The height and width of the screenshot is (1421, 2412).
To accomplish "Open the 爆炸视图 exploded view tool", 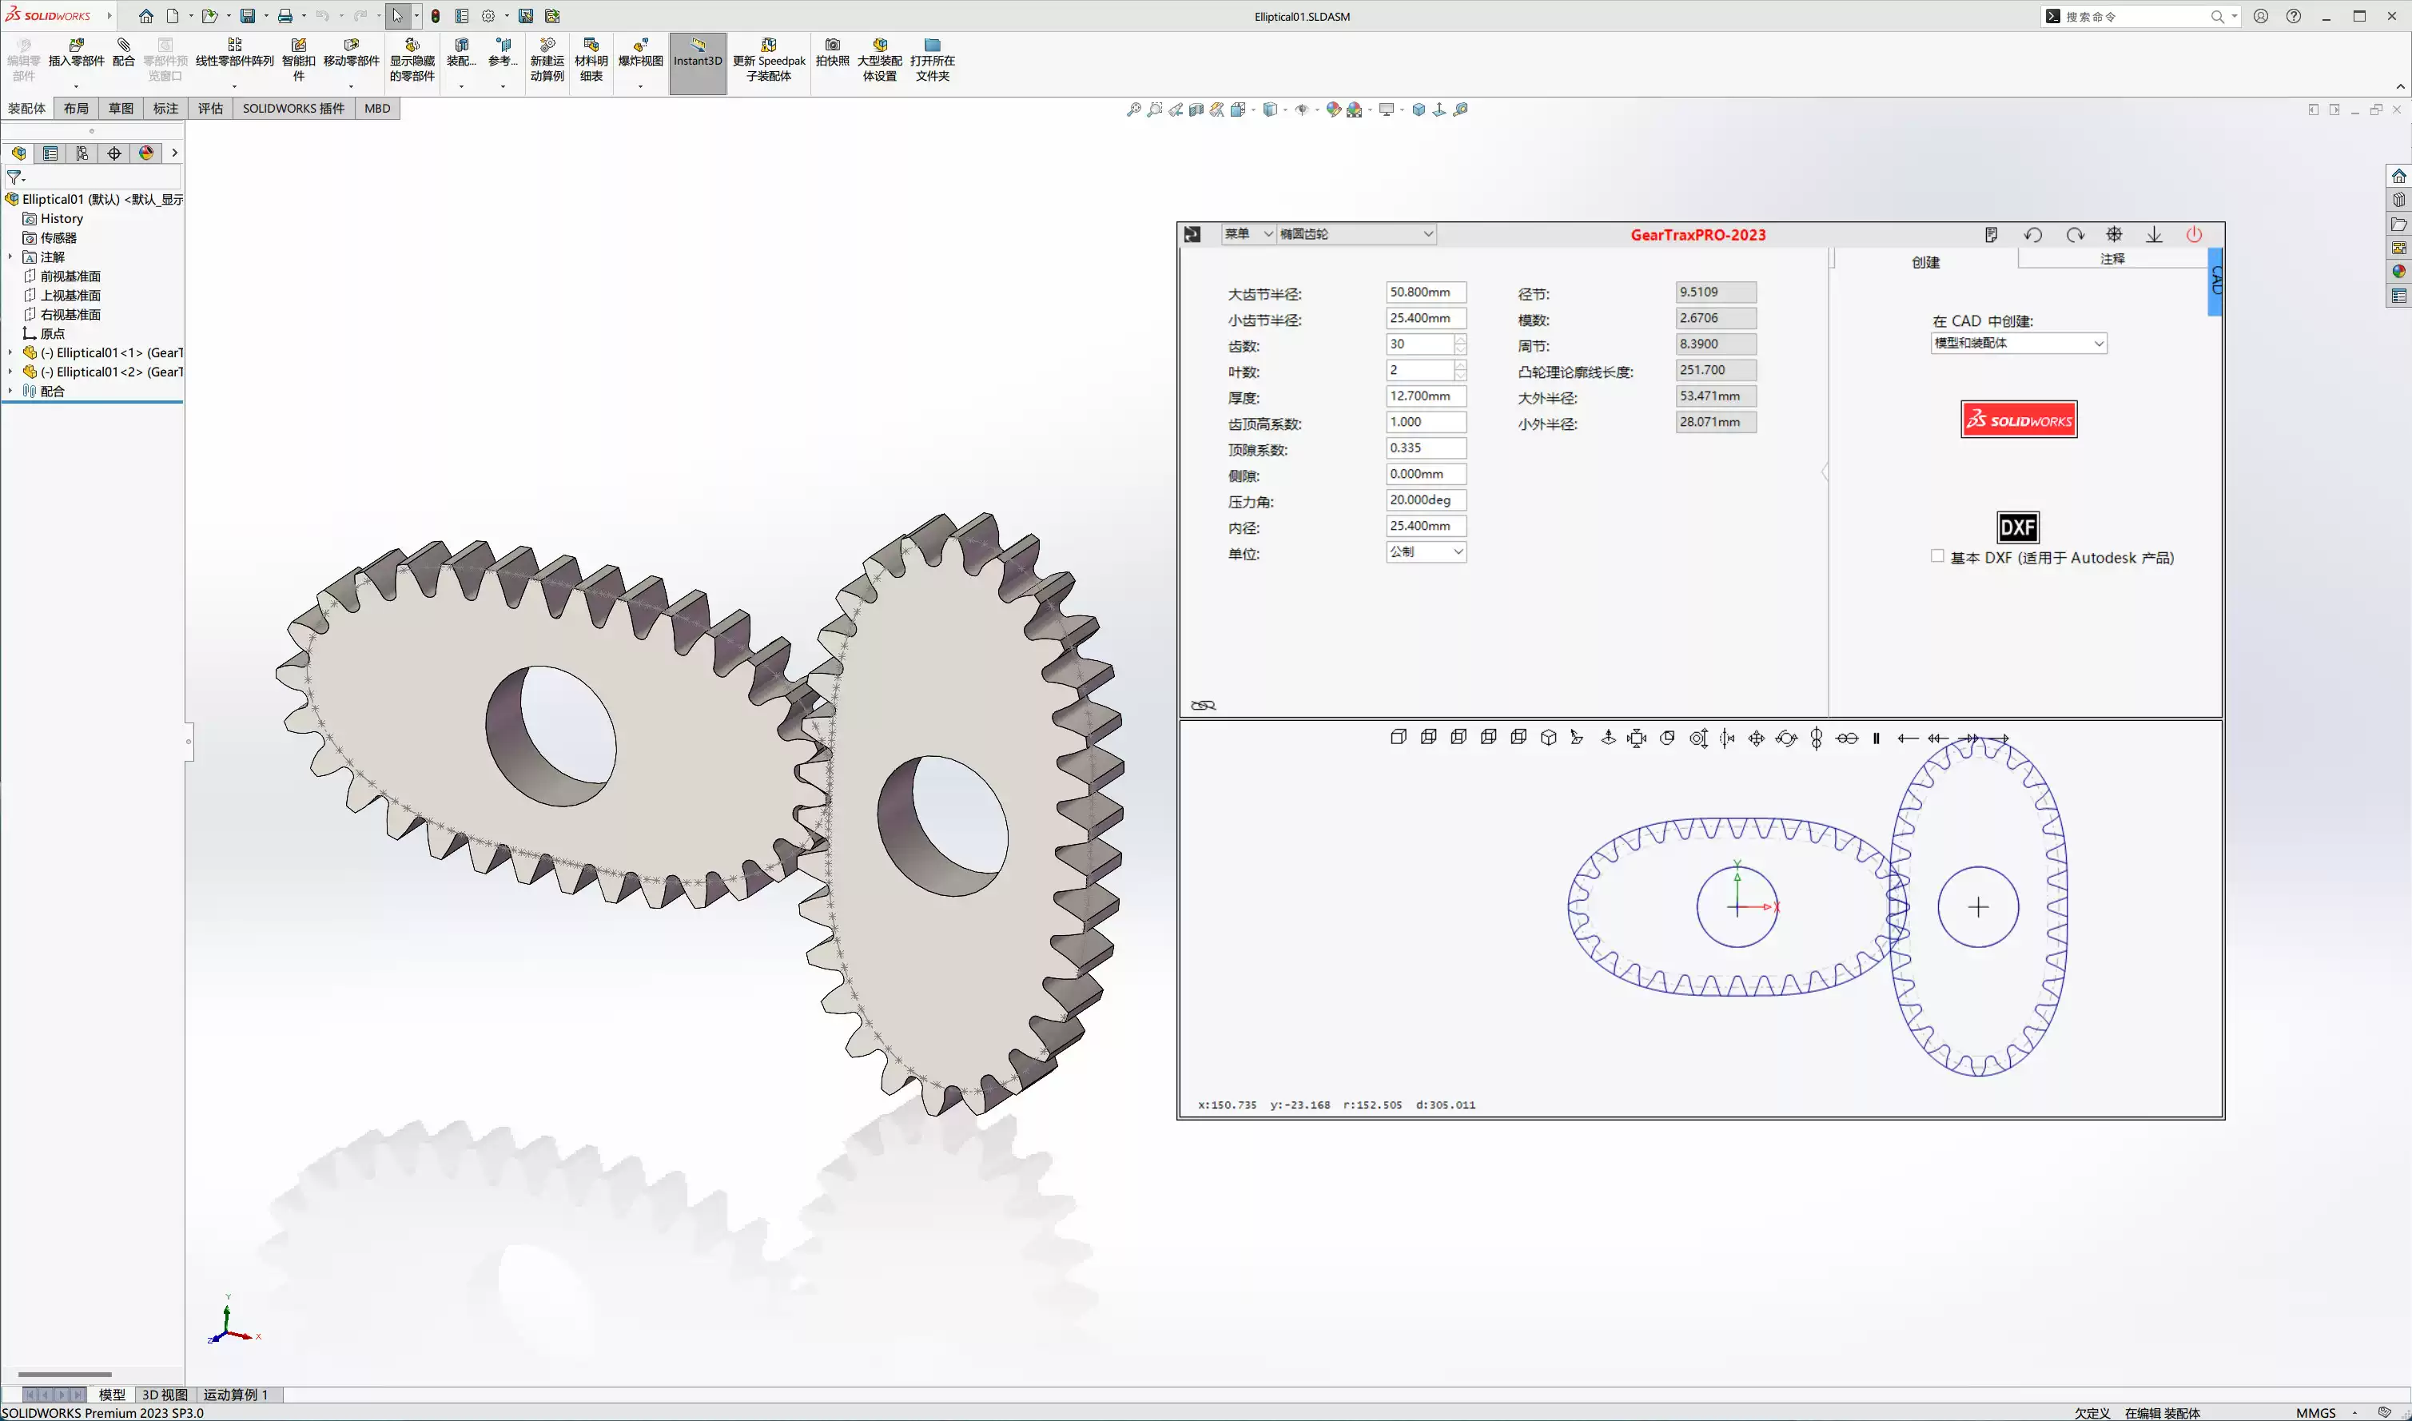I will [x=638, y=58].
